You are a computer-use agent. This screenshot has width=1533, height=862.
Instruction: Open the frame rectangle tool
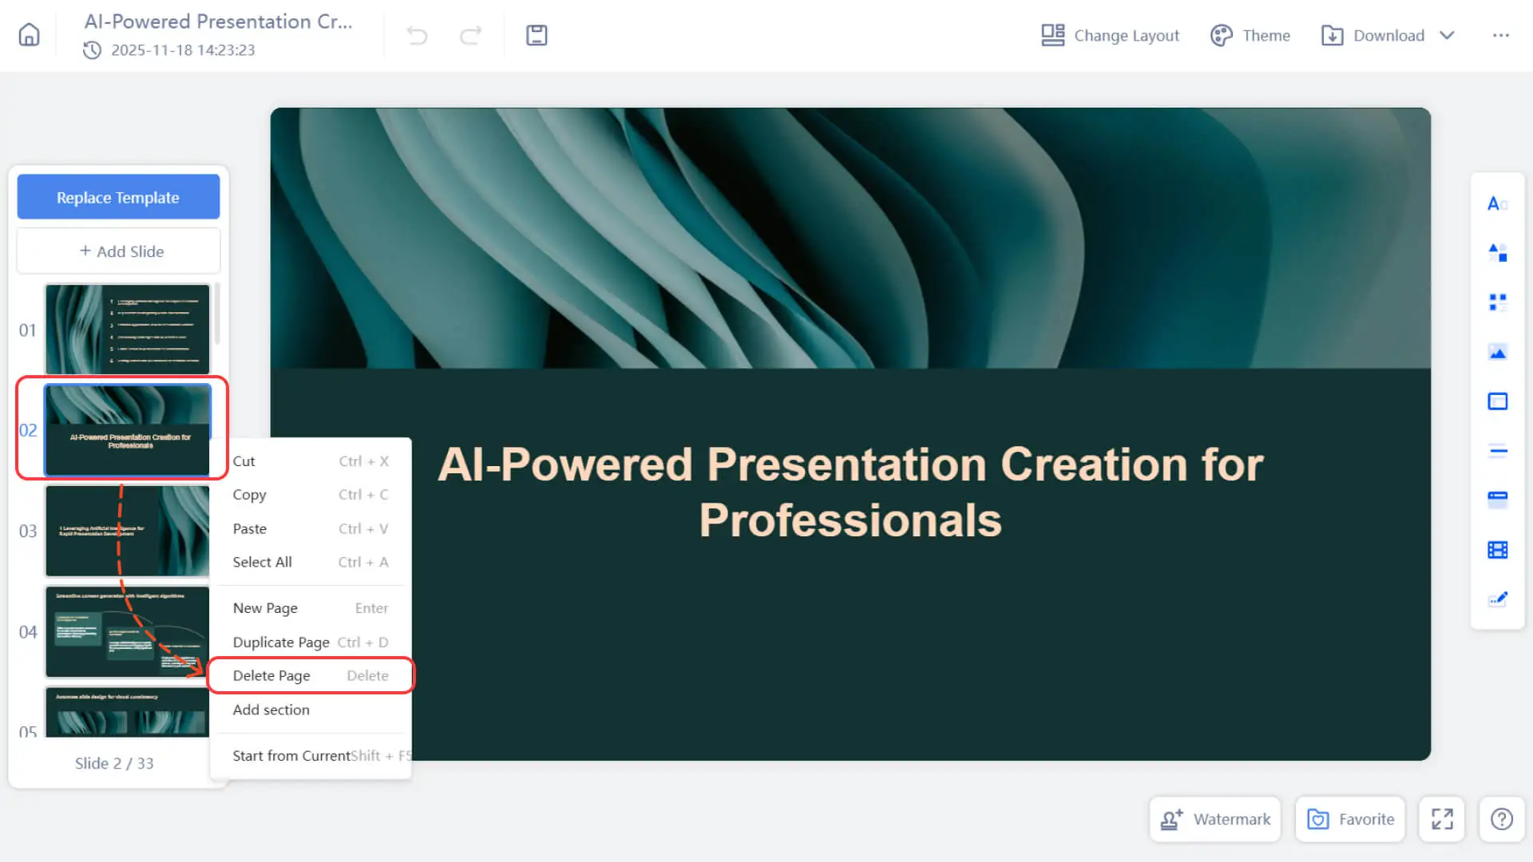coord(1497,401)
